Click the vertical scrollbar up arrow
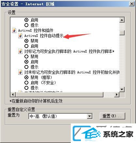The width and height of the screenshot is (136, 143). coord(122,20)
